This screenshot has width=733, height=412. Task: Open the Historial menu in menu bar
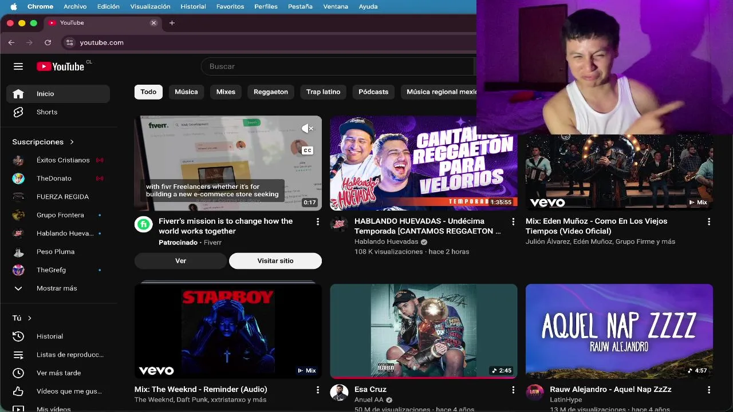(x=193, y=6)
